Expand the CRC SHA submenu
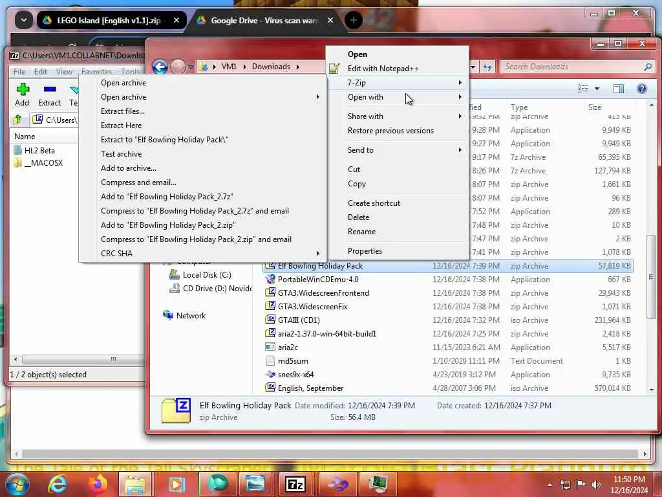 (x=202, y=253)
